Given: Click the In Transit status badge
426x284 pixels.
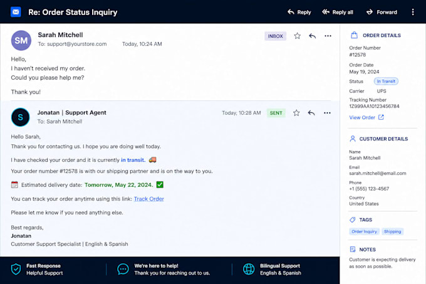Looking at the screenshot, I should pos(386,82).
